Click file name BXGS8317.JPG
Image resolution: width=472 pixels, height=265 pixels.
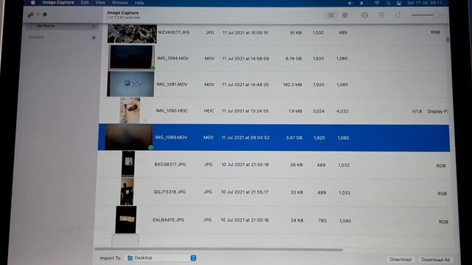pyautogui.click(x=170, y=164)
